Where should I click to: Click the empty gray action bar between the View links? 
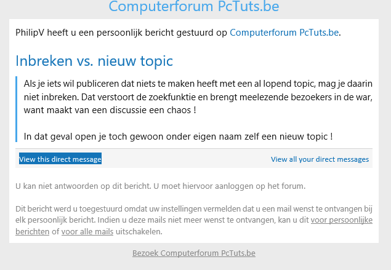(186, 159)
